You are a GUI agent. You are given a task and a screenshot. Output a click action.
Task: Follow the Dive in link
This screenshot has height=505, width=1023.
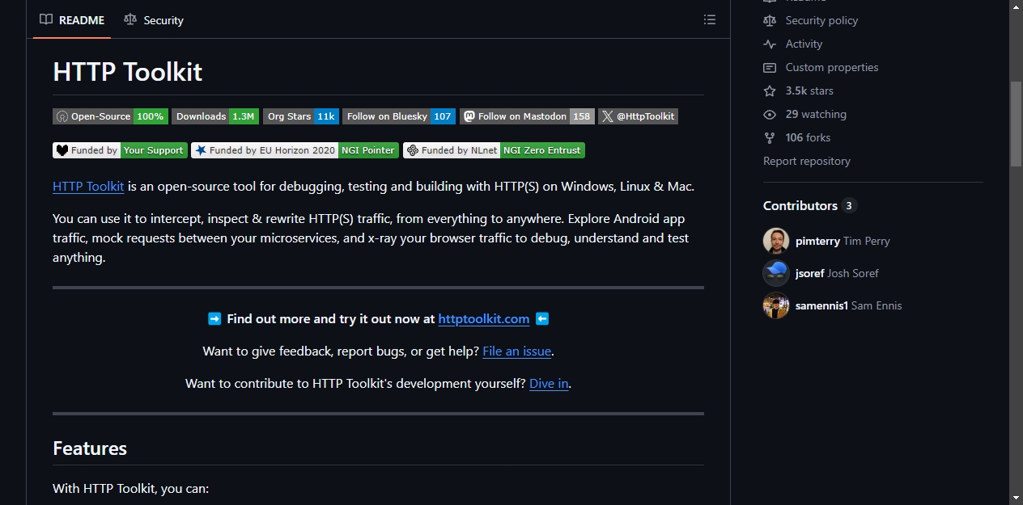click(x=549, y=384)
